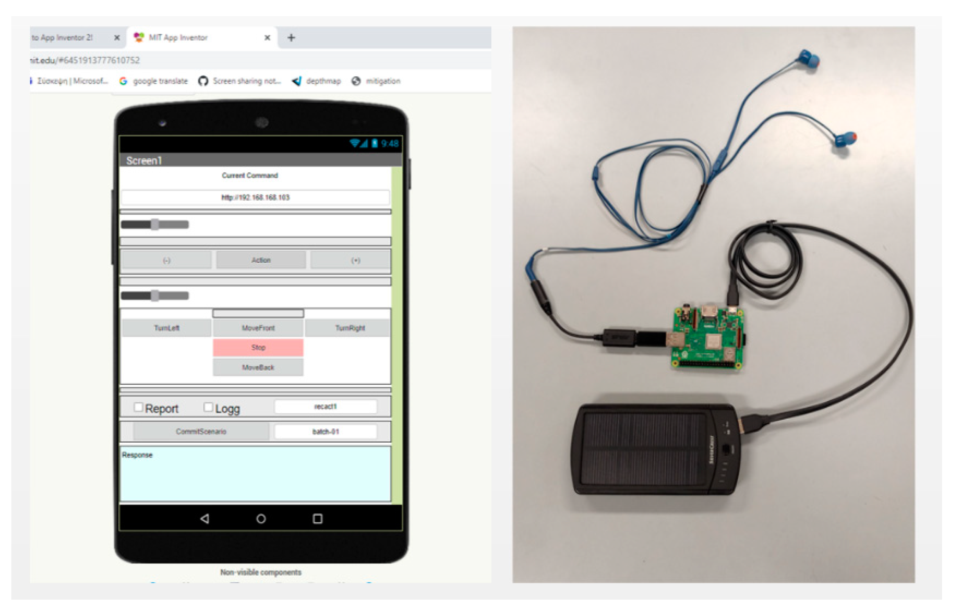Enable the Report checkbox
The width and height of the screenshot is (957, 611).
point(138,407)
